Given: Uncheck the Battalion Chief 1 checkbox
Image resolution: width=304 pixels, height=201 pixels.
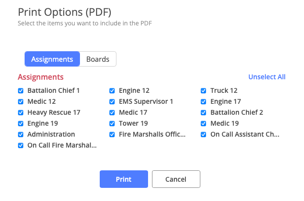Looking at the screenshot, I should 21,91.
